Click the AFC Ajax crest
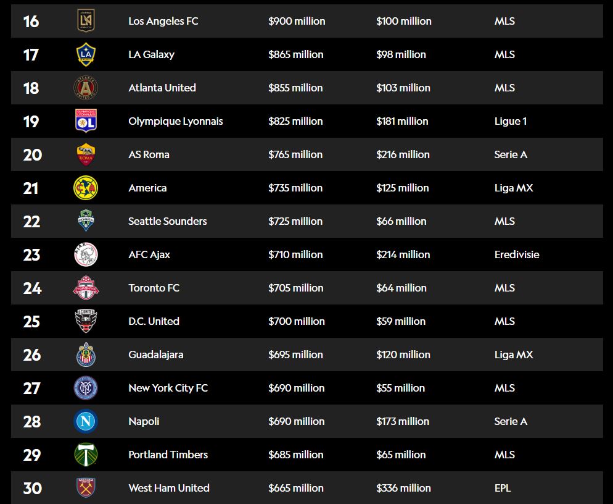This screenshot has width=613, height=504. click(86, 254)
